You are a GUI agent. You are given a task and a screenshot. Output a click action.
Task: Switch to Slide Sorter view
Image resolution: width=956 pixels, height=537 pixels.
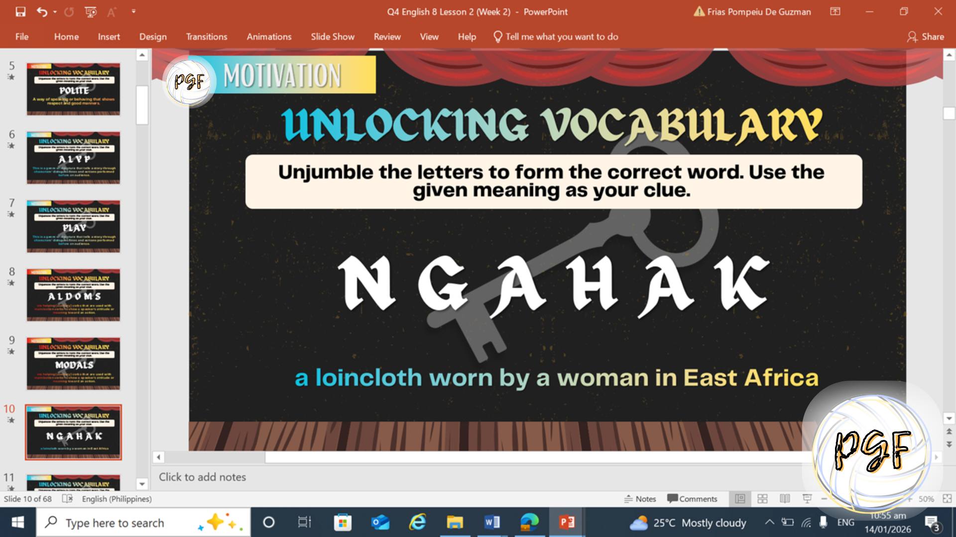(x=762, y=499)
